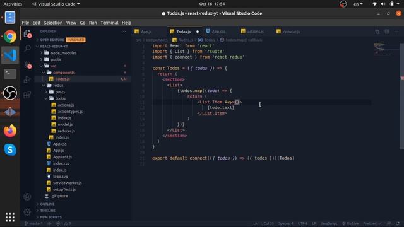Open Activities overview in top bar
The image size is (404, 227).
point(13,4)
